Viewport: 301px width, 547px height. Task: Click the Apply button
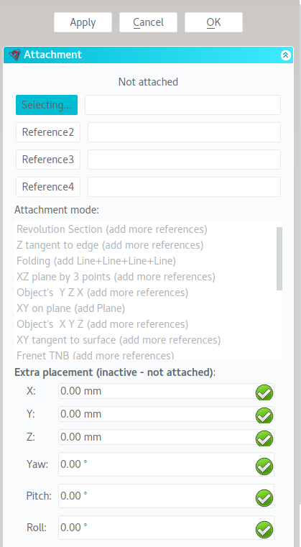83,22
